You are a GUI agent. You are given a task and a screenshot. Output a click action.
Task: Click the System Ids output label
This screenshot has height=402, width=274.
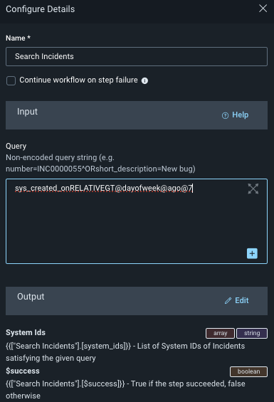coord(26,332)
